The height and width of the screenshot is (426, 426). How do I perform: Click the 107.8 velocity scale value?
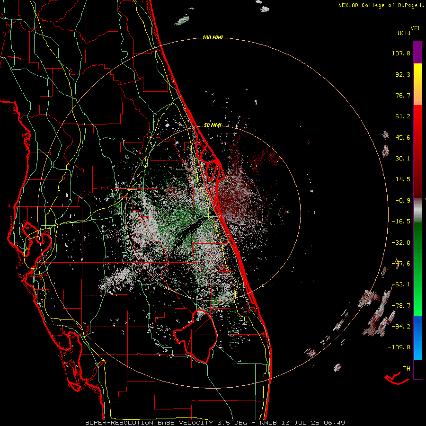coord(401,53)
